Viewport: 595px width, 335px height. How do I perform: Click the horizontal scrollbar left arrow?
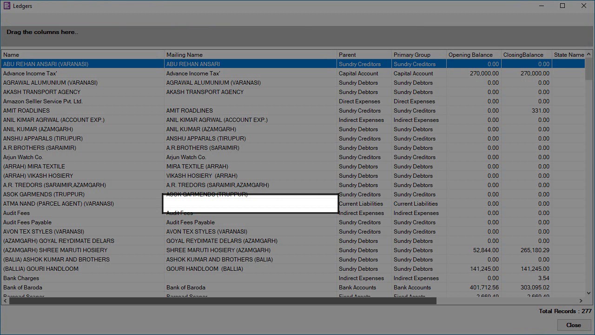pos(5,301)
